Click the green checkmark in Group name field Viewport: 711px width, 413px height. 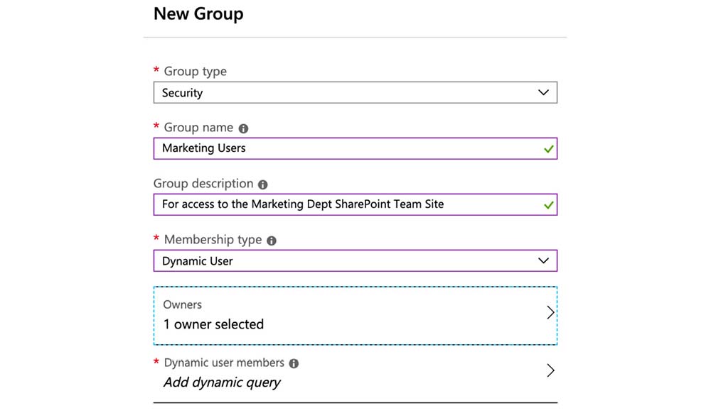(548, 149)
